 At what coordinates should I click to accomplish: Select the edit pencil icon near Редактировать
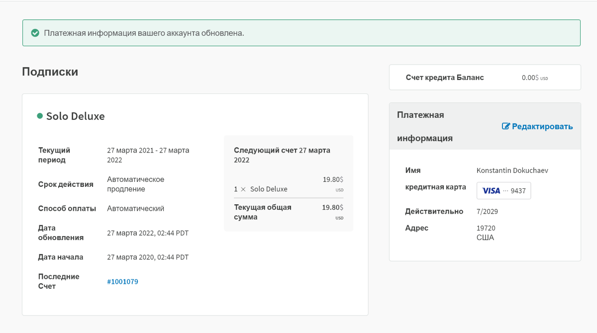[506, 126]
